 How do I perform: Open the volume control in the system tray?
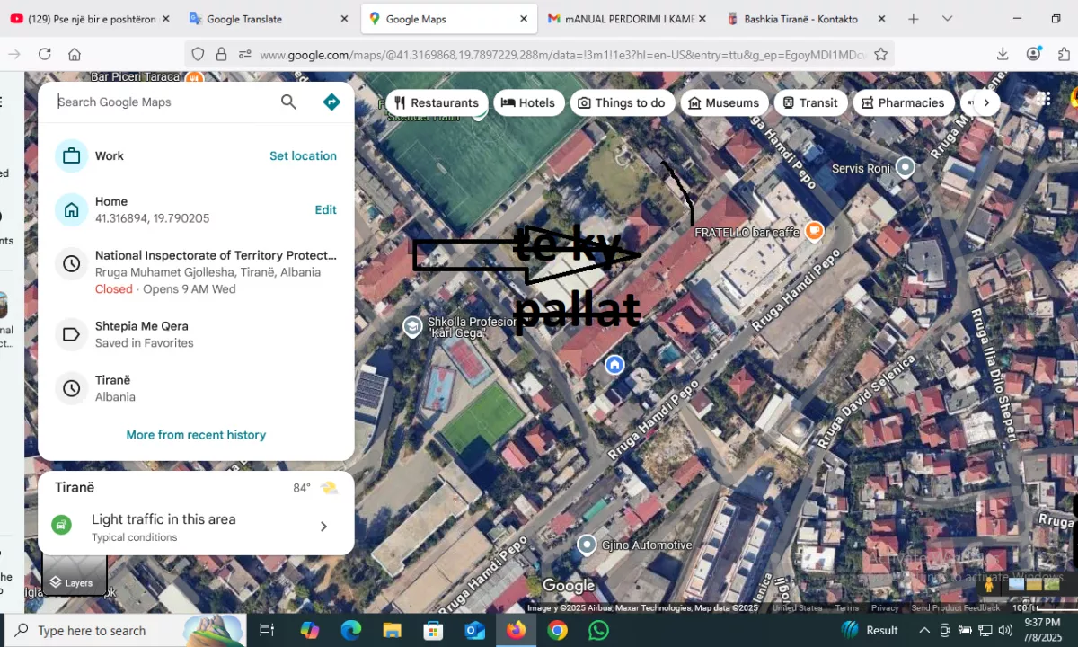pos(1005,630)
